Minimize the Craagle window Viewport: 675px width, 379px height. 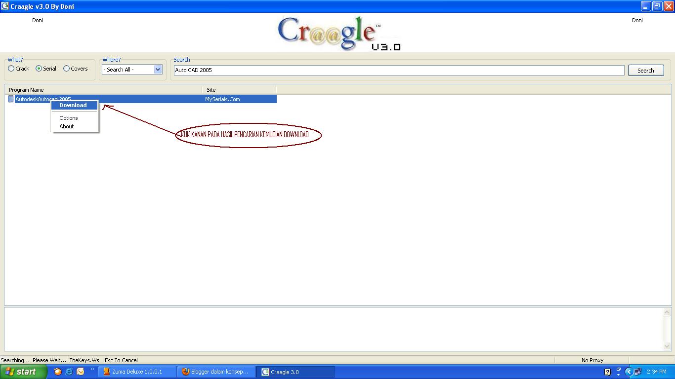tap(645, 6)
